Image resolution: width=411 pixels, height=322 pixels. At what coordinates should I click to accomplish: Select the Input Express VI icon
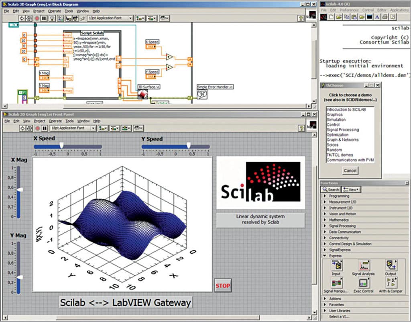tap(337, 265)
